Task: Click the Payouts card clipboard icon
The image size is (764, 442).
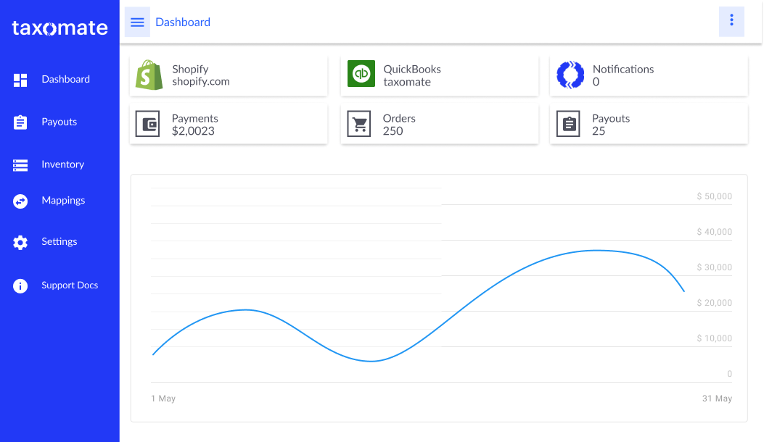Action: [568, 124]
